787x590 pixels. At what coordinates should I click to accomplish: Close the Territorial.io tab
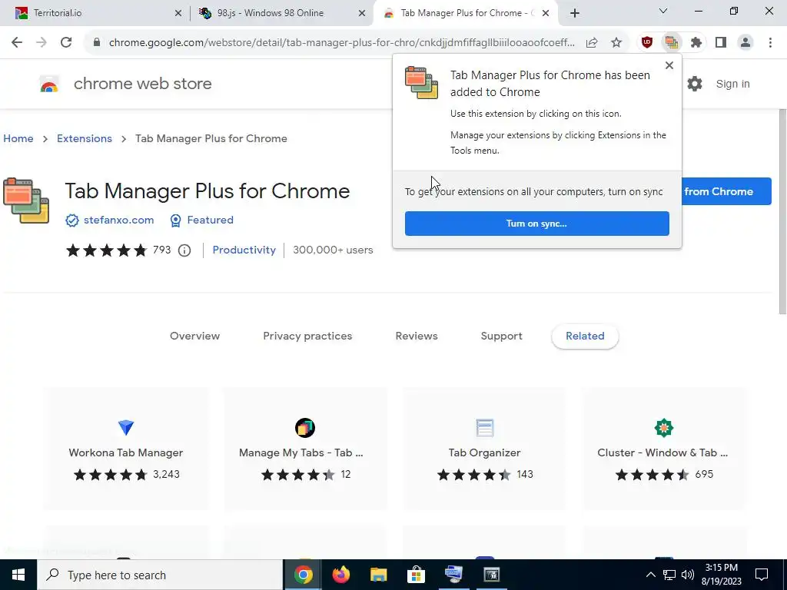click(178, 13)
